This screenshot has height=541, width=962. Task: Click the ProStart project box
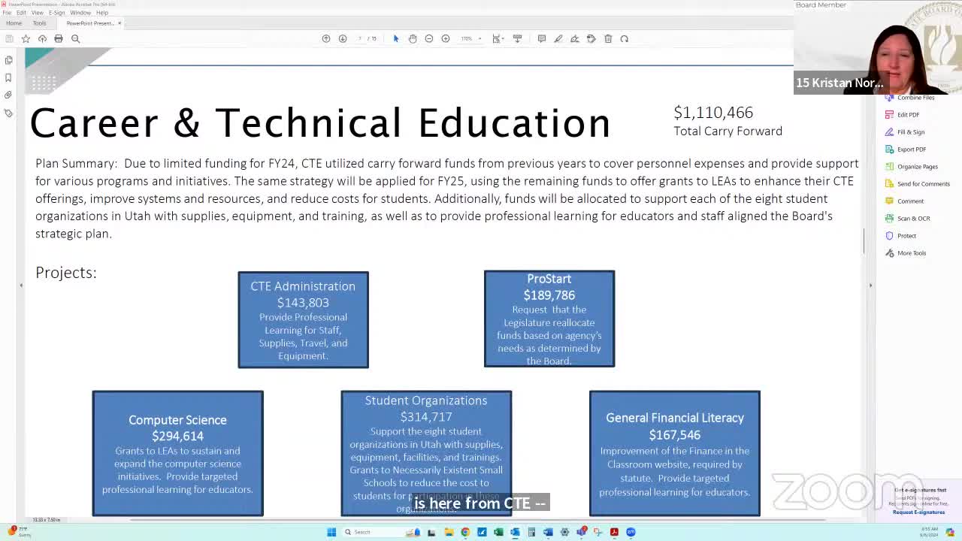pyautogui.click(x=549, y=319)
